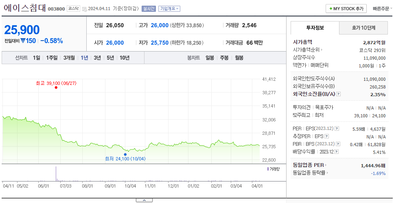Image resolution: width=394 pixels, height=203 pixels.
Task: Click 동일업종 PER value 1,444.96배
Action: coord(373,165)
